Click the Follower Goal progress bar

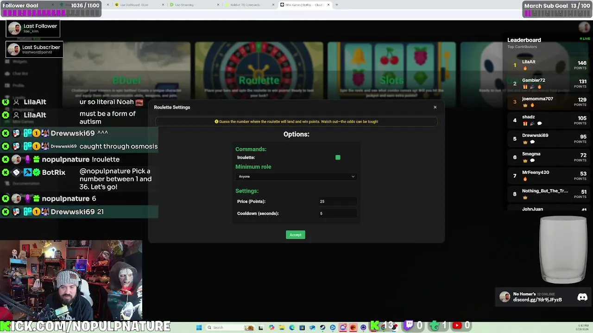pos(51,13)
